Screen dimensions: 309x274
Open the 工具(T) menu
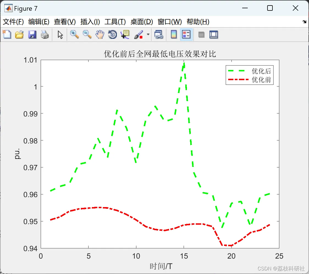point(115,22)
